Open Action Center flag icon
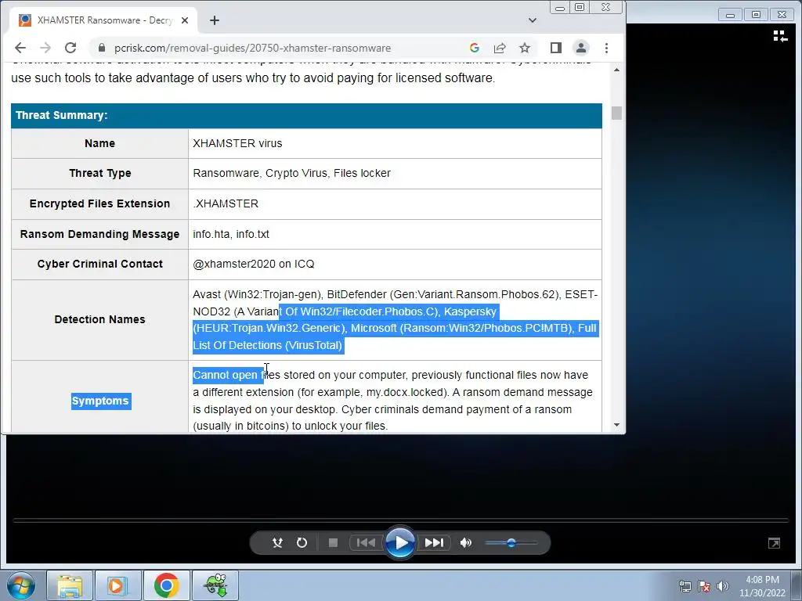 (704, 586)
